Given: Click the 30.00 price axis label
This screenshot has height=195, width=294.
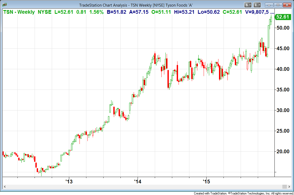Looking at the screenshot, I should 283,110.
